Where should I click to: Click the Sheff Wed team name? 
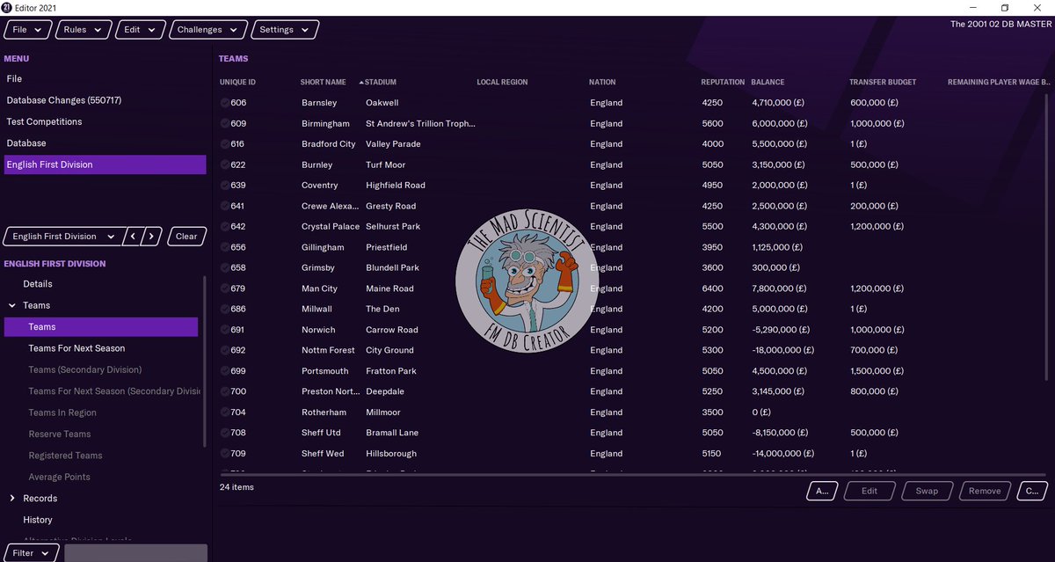pyautogui.click(x=324, y=454)
